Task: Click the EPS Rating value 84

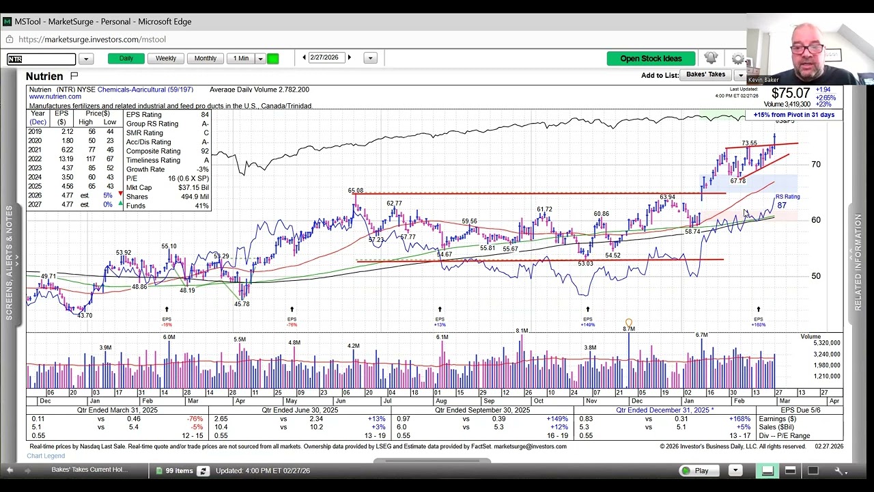Action: [204, 115]
